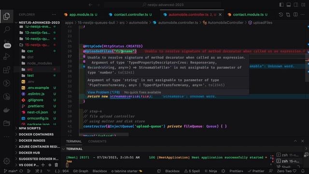Click View Problem link in hover popup
The width and height of the screenshot is (309, 174).
point(104,92)
